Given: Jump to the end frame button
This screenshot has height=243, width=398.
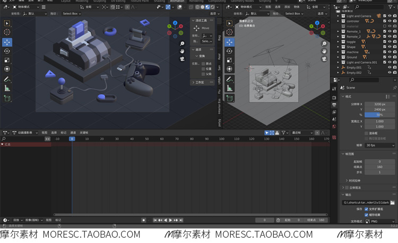Looking at the screenshot, I should click(181, 220).
